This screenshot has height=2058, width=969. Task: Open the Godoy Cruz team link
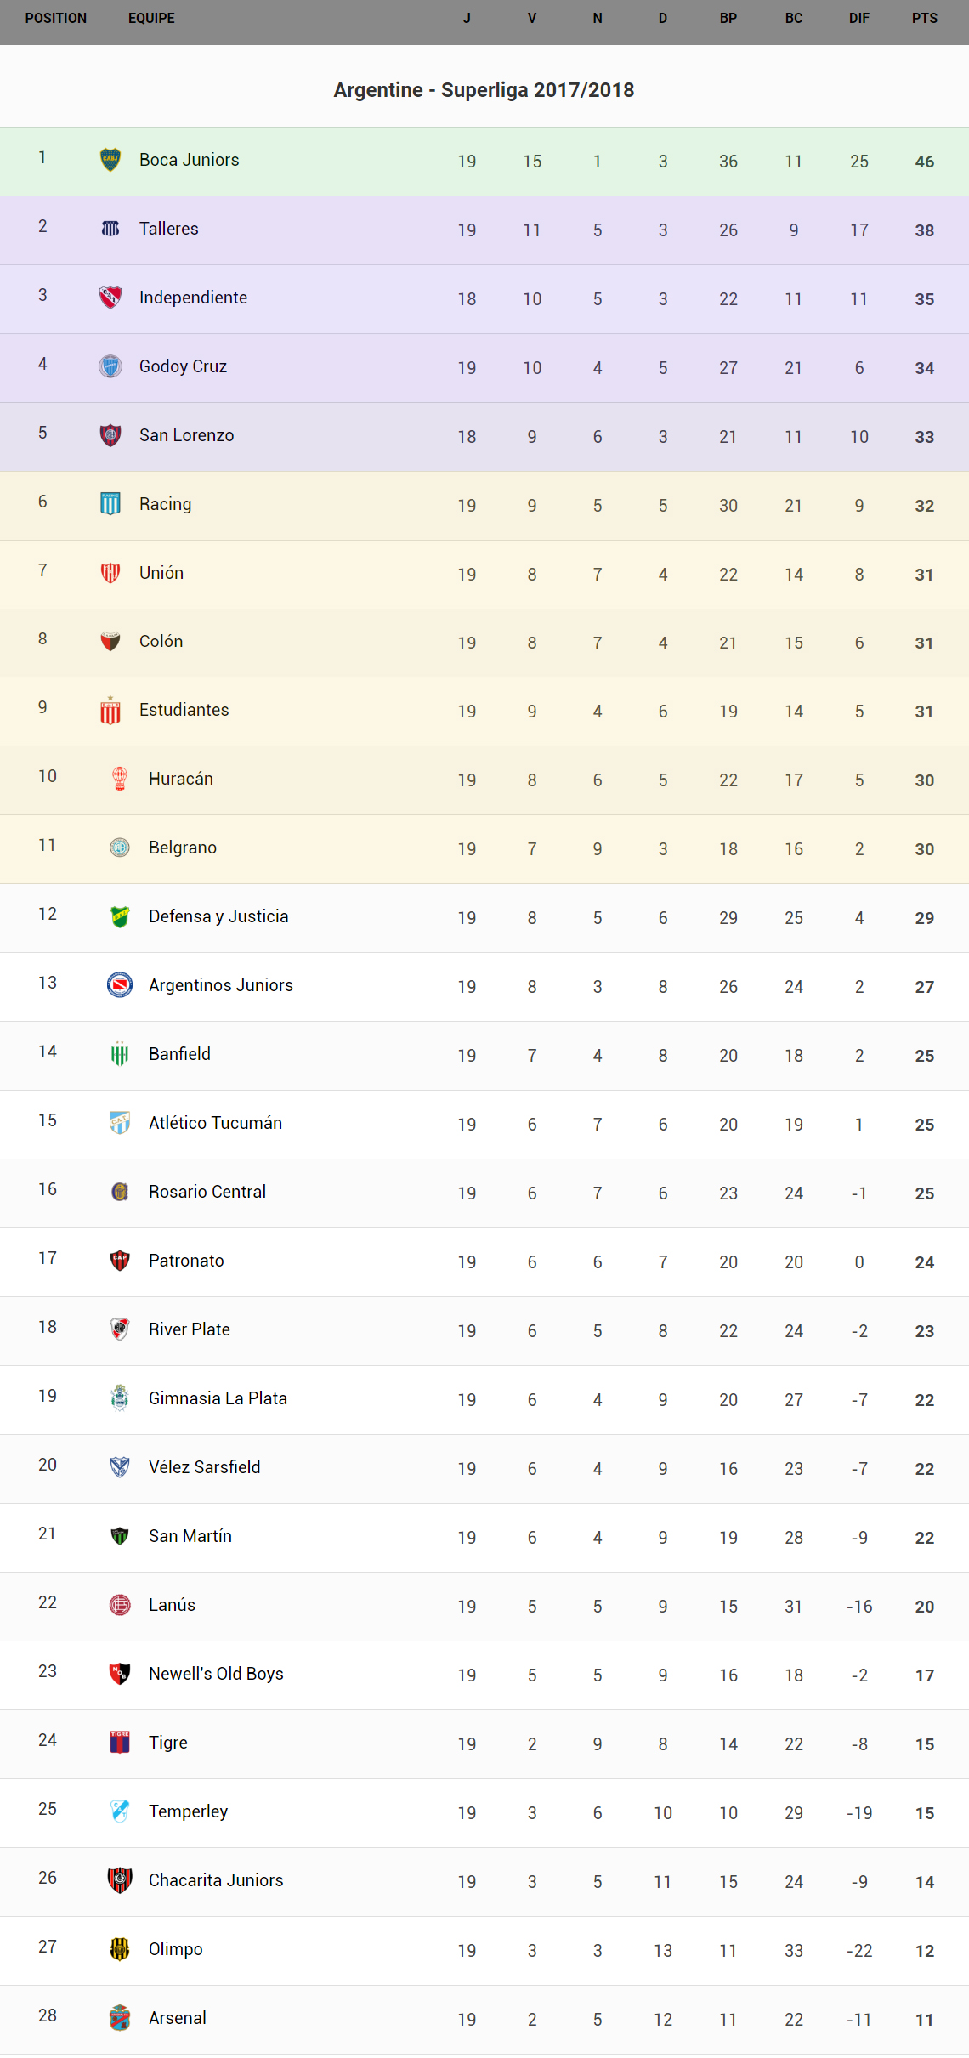pos(183,366)
